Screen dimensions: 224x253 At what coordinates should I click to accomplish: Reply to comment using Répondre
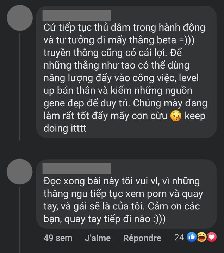pyautogui.click(x=142, y=238)
